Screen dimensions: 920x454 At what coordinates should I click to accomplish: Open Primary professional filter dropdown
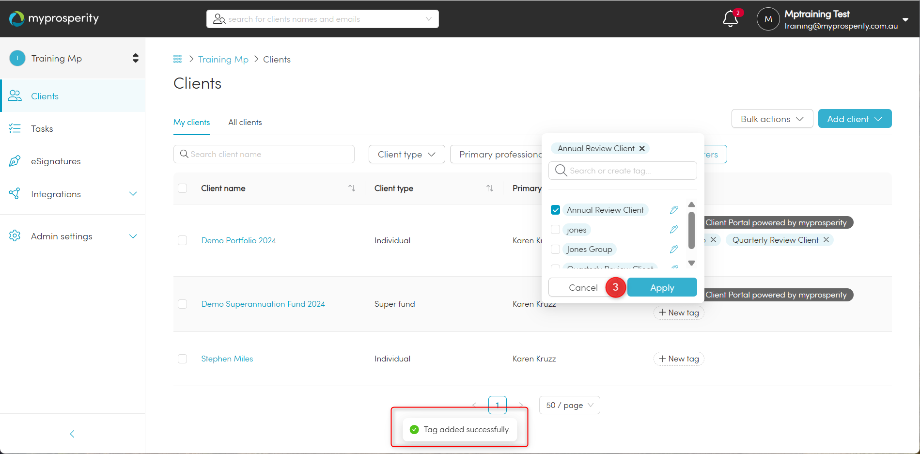496,154
